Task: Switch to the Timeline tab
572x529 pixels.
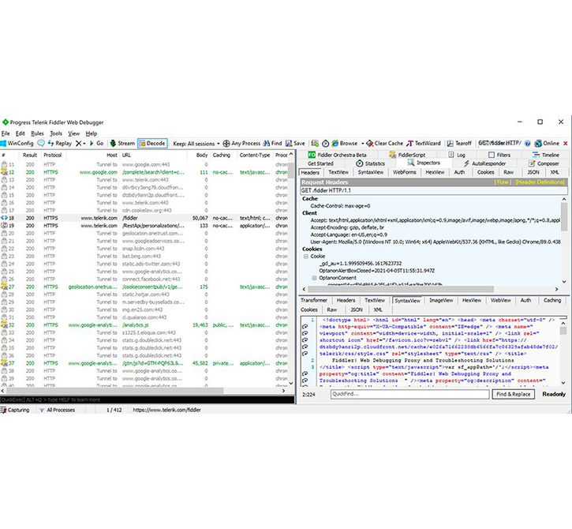Action: pos(546,155)
